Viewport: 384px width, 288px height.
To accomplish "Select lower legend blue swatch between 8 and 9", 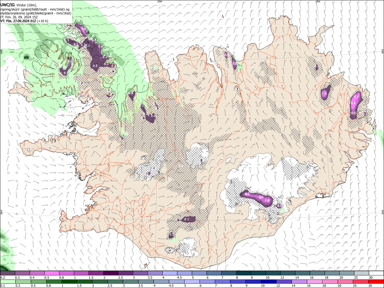I will [238, 281].
